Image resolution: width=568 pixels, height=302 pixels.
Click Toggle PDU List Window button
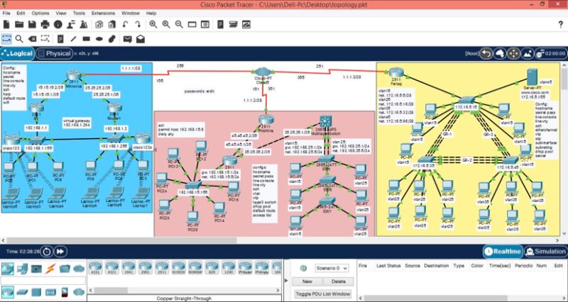coord(322,293)
